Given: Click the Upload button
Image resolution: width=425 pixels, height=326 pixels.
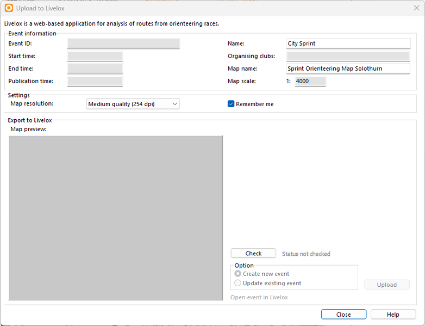Looking at the screenshot, I should pos(387,285).
